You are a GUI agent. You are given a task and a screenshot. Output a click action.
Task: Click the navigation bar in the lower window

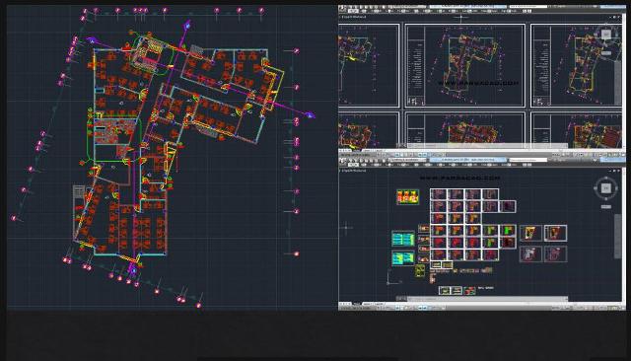click(618, 237)
